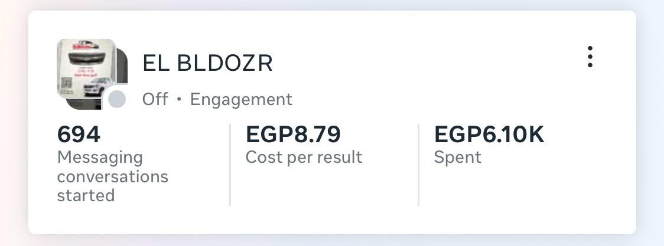Click the Off delivery status text

(155, 99)
